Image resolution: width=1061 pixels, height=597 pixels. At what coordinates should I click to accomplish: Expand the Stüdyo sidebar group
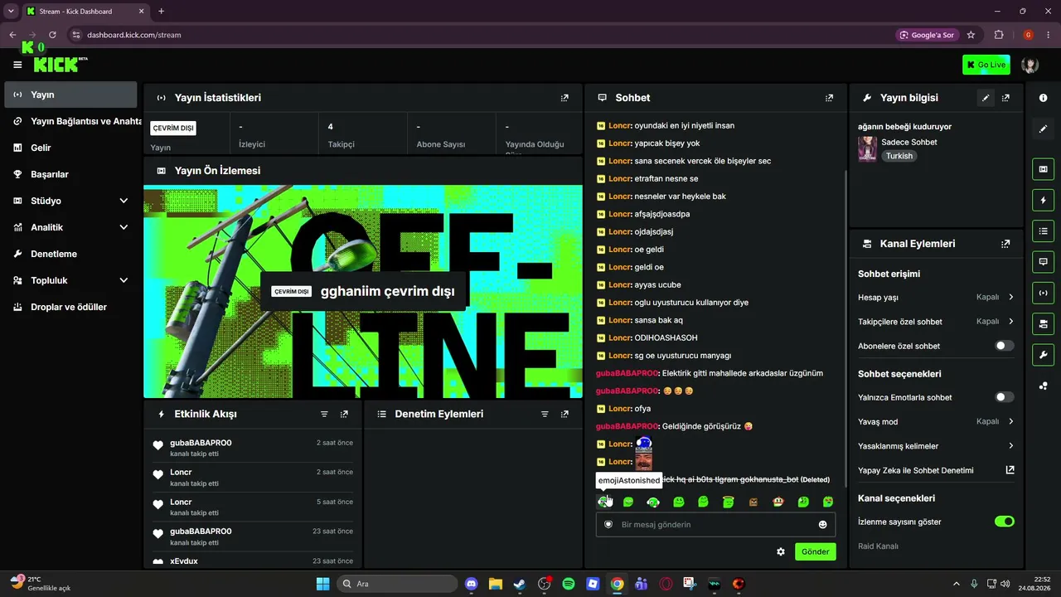70,201
